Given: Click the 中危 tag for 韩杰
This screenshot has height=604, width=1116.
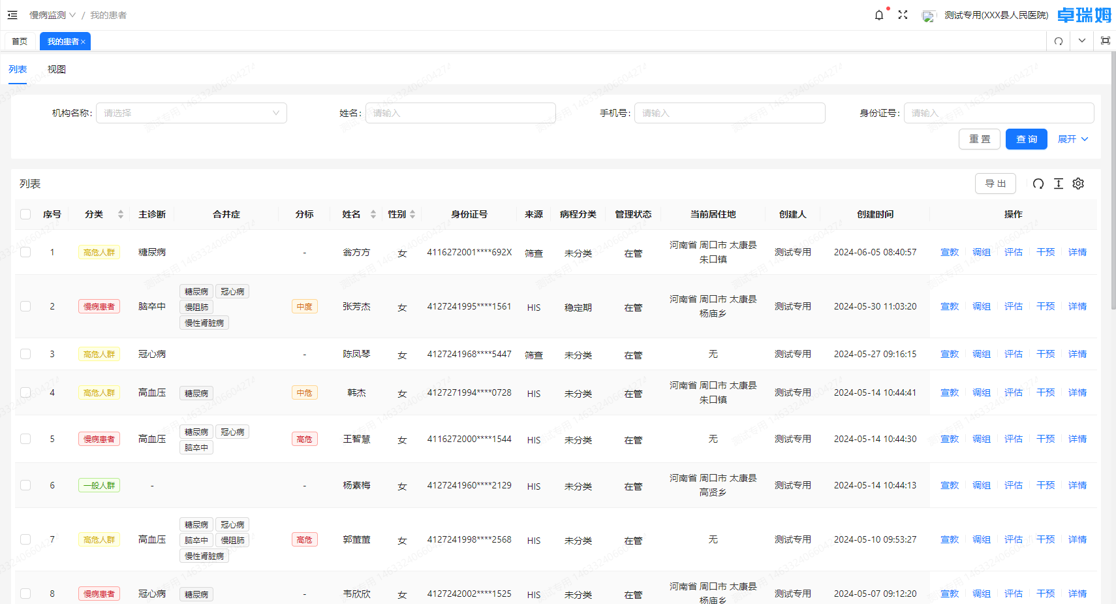Looking at the screenshot, I should (305, 392).
